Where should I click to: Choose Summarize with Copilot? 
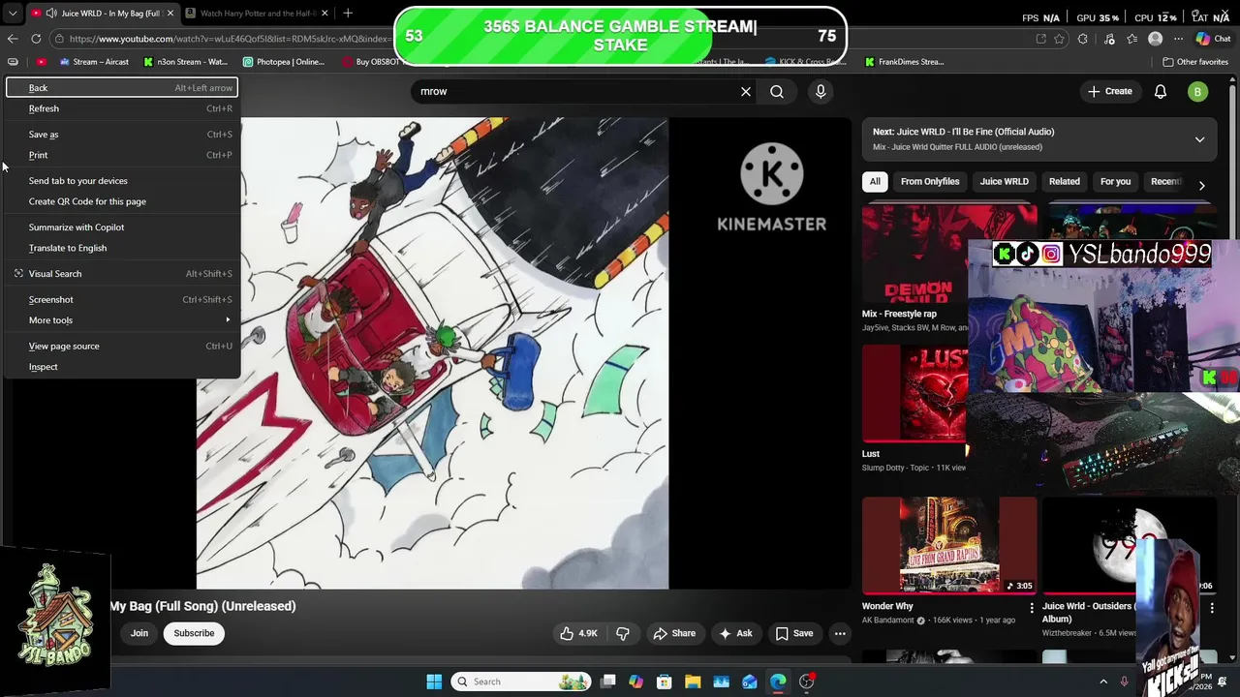click(122, 227)
